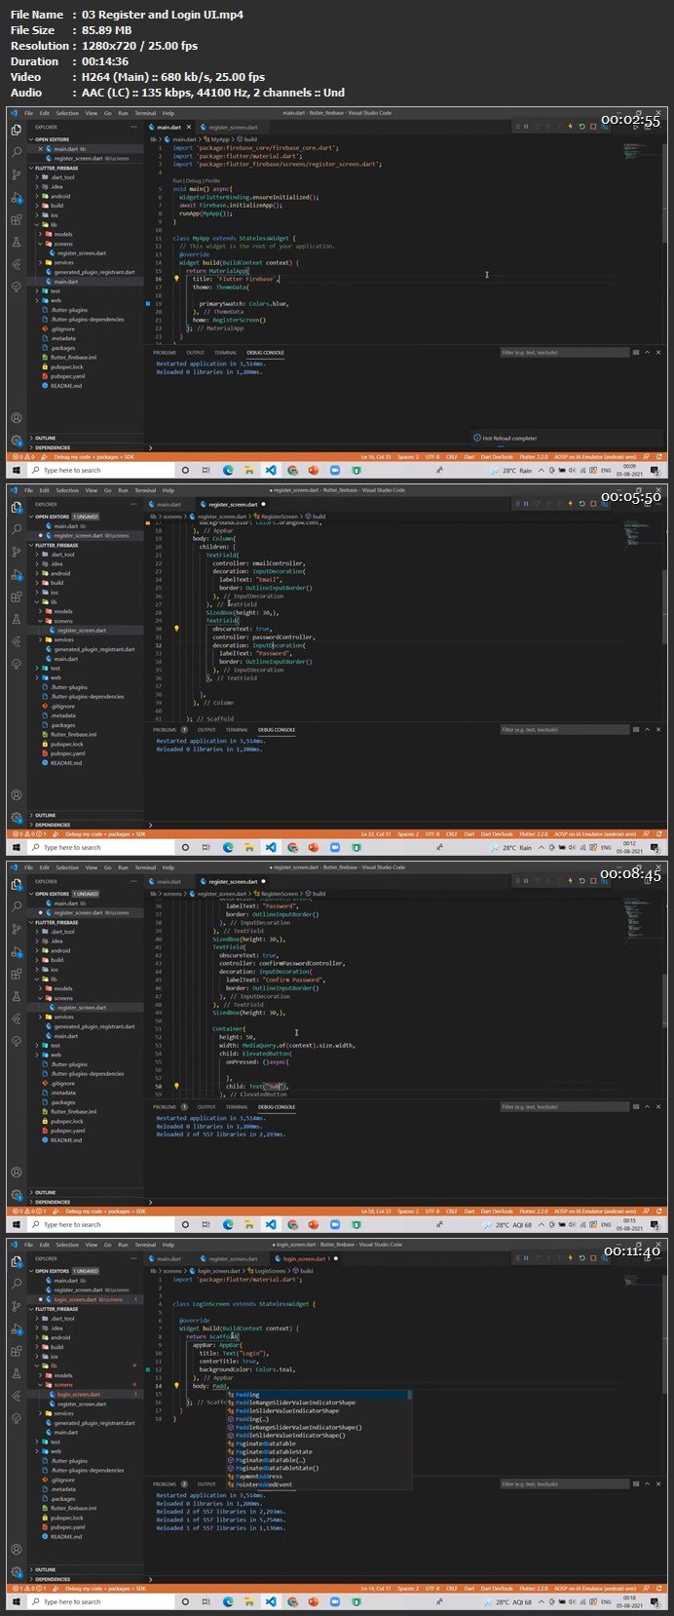Image resolution: width=674 pixels, height=1616 pixels.
Task: Open Run and Debug view in 00:02:55 frame
Action: click(x=16, y=197)
